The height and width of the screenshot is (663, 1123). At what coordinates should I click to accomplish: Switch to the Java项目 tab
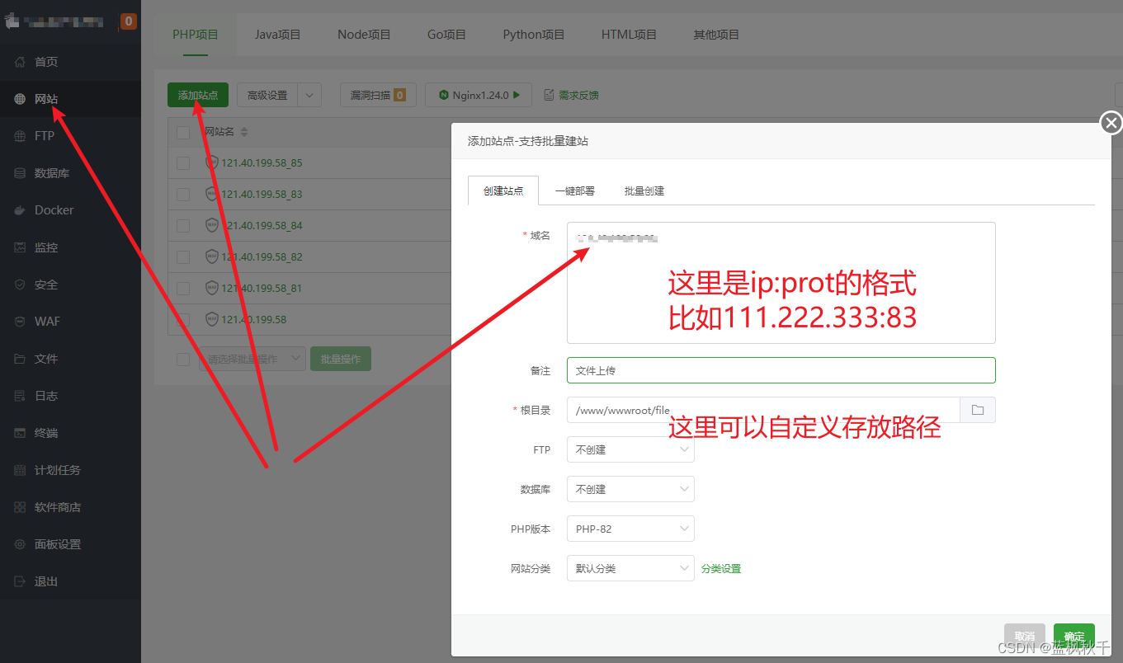[278, 35]
